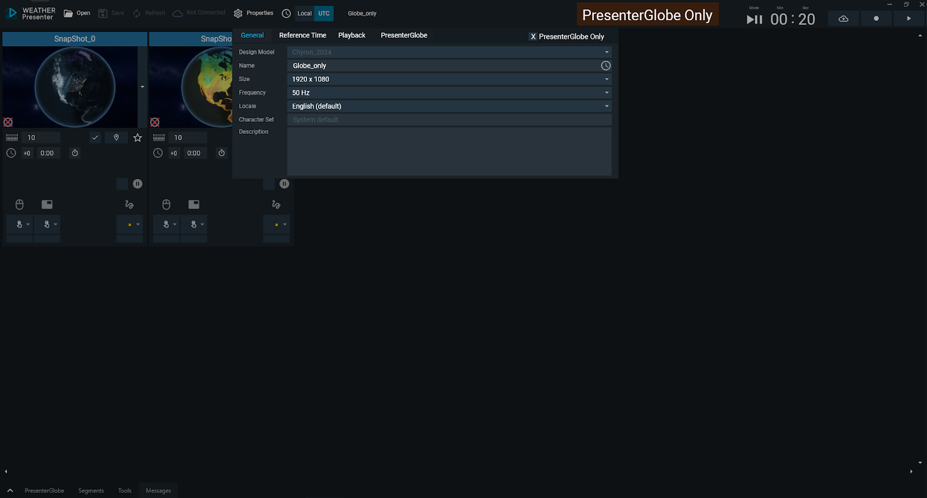
Task: Click the freehand draw icon in SnapShot_0
Action: (129, 204)
